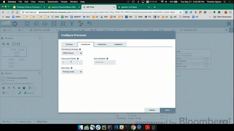Tracking Crime breadcrumb link
The height and width of the screenshot is (131, 234).
click(25, 122)
